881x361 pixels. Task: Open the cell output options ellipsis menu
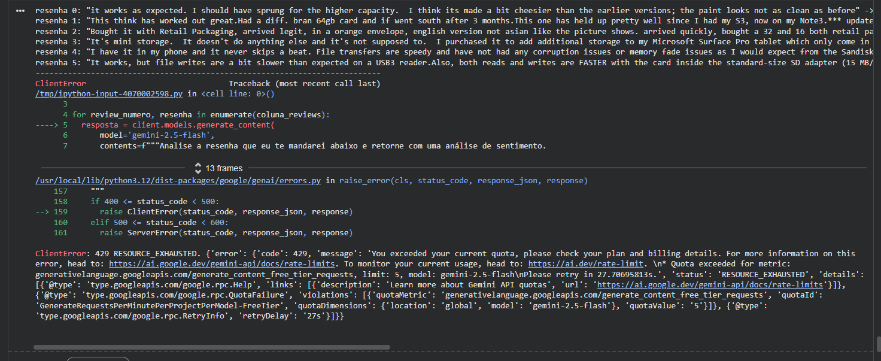click(20, 11)
